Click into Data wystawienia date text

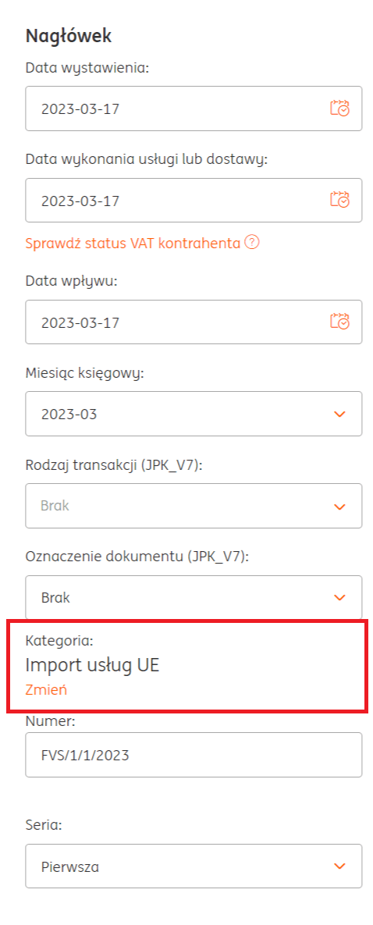click(x=80, y=109)
